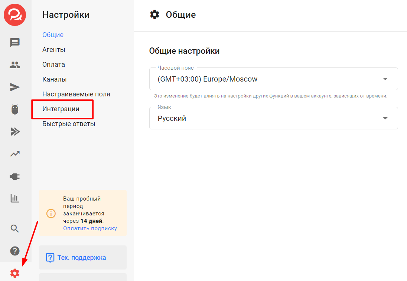Open the contacts people icon
The width and height of the screenshot is (407, 281).
tap(15, 65)
